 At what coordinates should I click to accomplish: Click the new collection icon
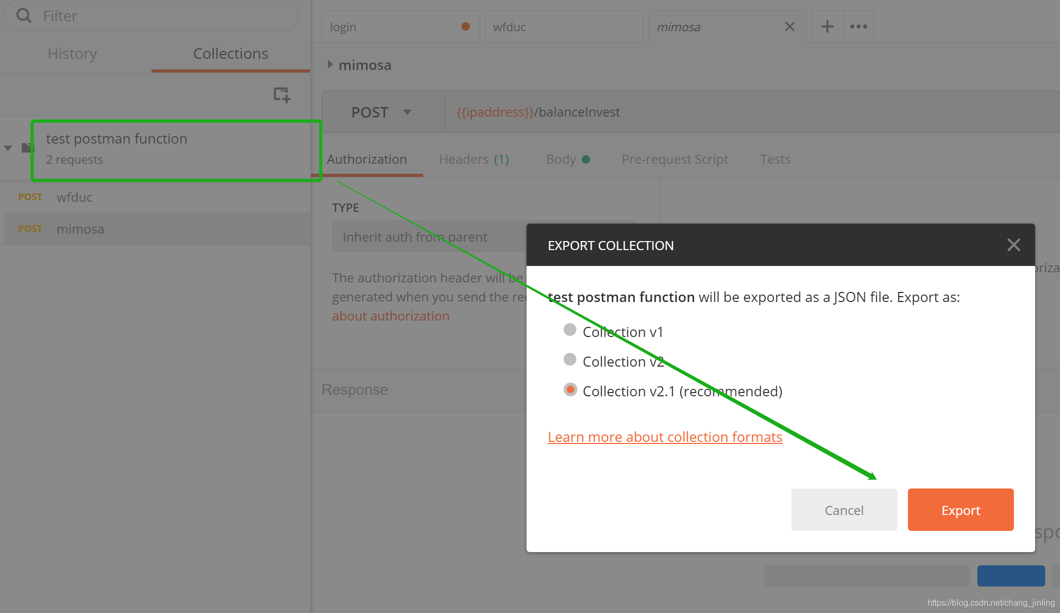(281, 95)
